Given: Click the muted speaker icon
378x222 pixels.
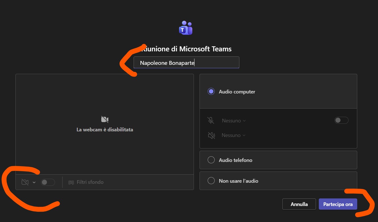Looking at the screenshot, I should pos(211,135).
